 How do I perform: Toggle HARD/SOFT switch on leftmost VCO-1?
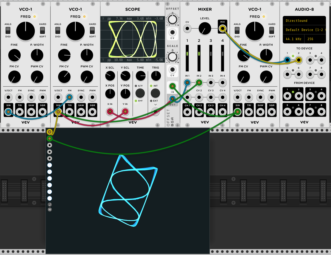[x=42, y=30]
